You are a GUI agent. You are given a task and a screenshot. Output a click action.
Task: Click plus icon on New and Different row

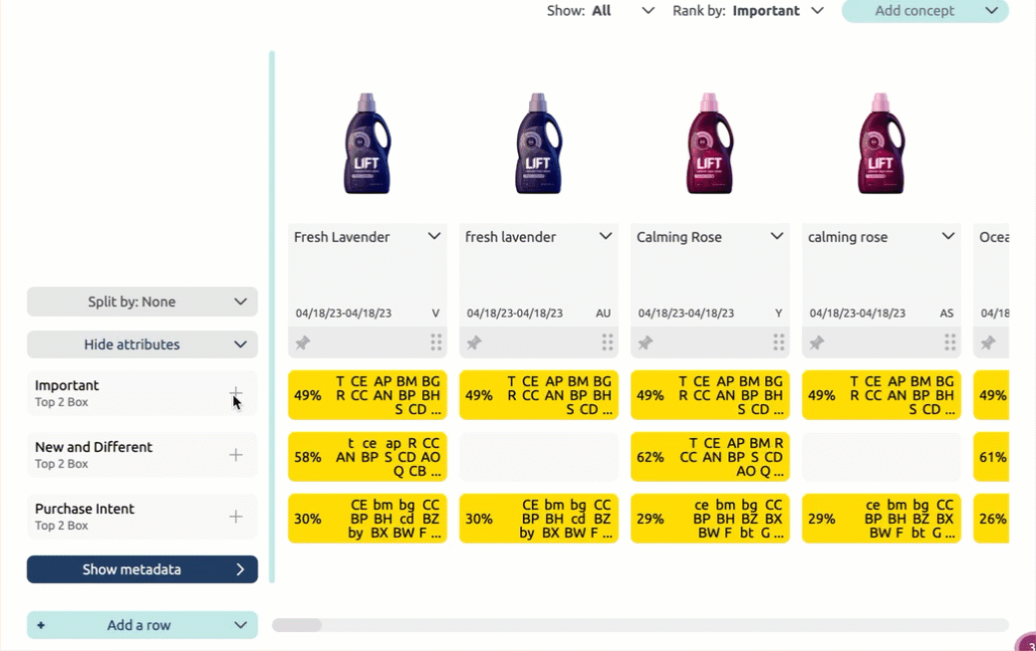click(x=236, y=455)
